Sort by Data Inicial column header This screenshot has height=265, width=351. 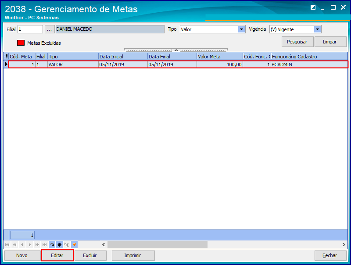click(x=123, y=57)
